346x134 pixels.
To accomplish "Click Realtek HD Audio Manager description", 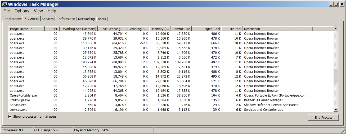I will 263,100.
